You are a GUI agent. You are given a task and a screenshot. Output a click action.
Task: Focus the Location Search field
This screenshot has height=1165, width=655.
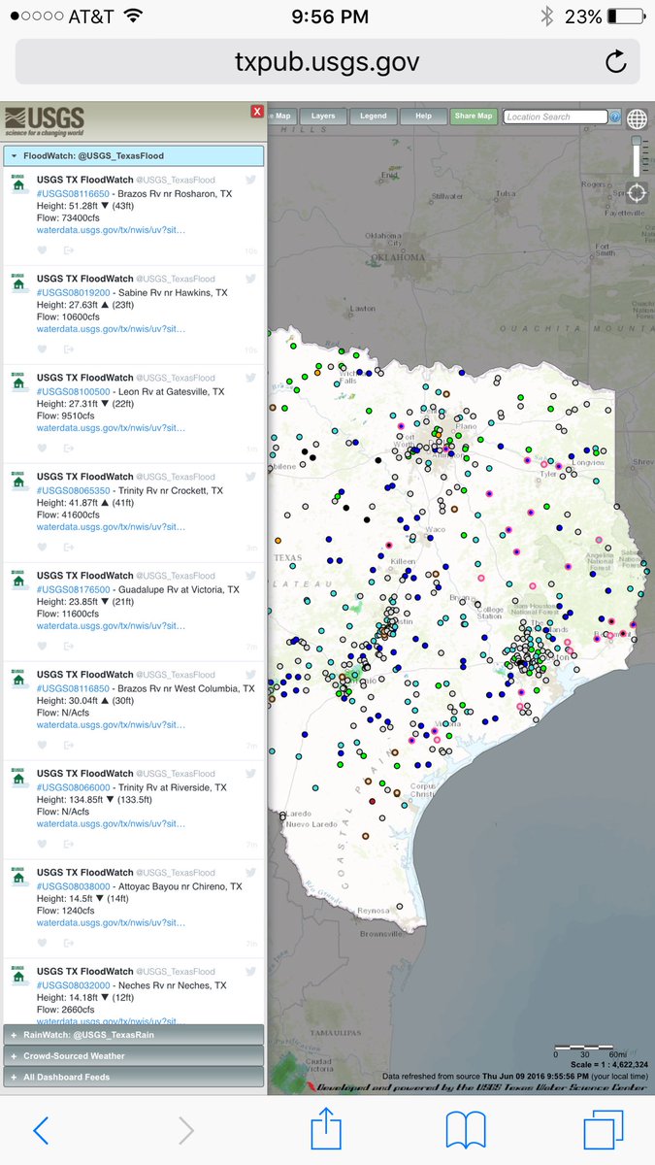(555, 116)
